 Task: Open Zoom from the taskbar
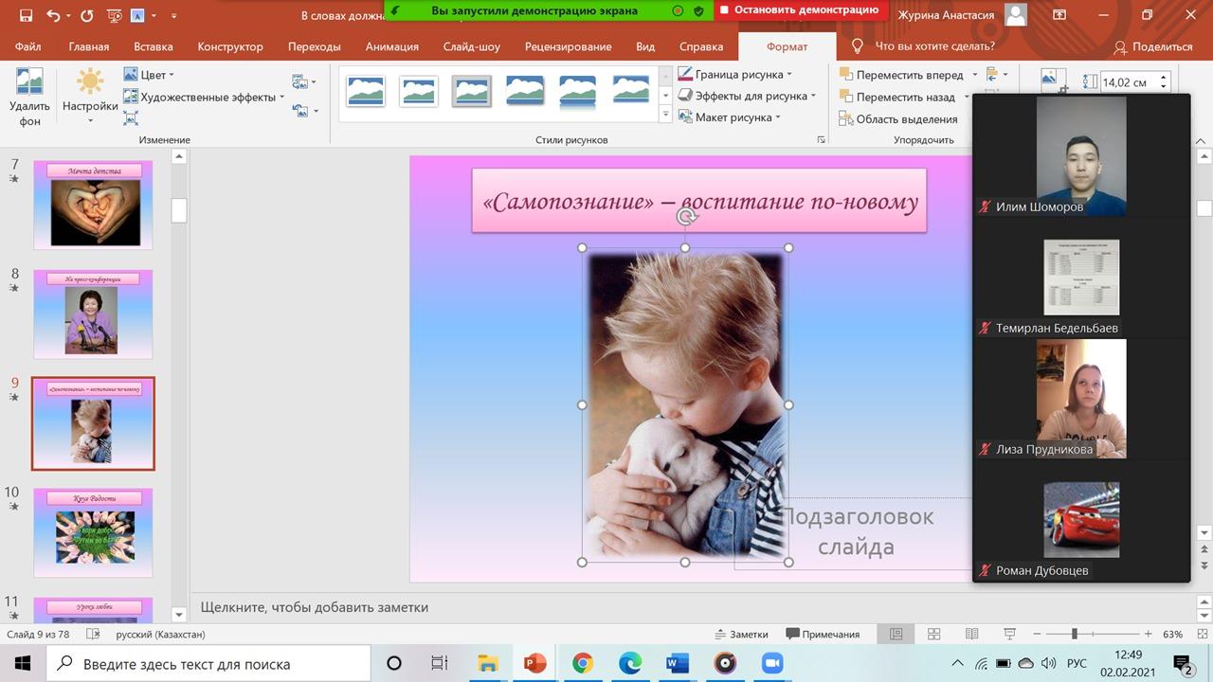[x=771, y=663]
